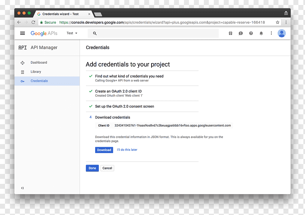Click the Credentials key icon

click(23, 81)
